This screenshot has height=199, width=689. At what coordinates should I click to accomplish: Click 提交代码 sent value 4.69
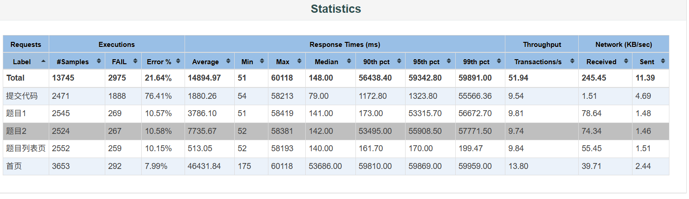[643, 96]
